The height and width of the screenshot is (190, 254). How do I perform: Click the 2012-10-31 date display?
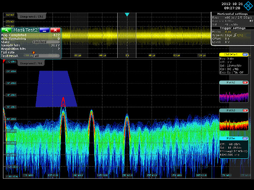coord(232,4)
